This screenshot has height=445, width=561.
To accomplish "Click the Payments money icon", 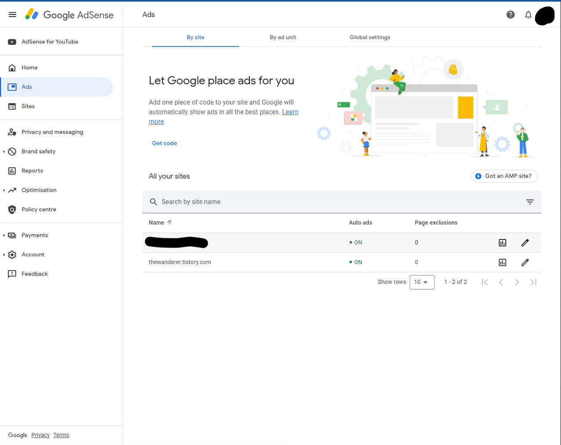I will click(12, 235).
